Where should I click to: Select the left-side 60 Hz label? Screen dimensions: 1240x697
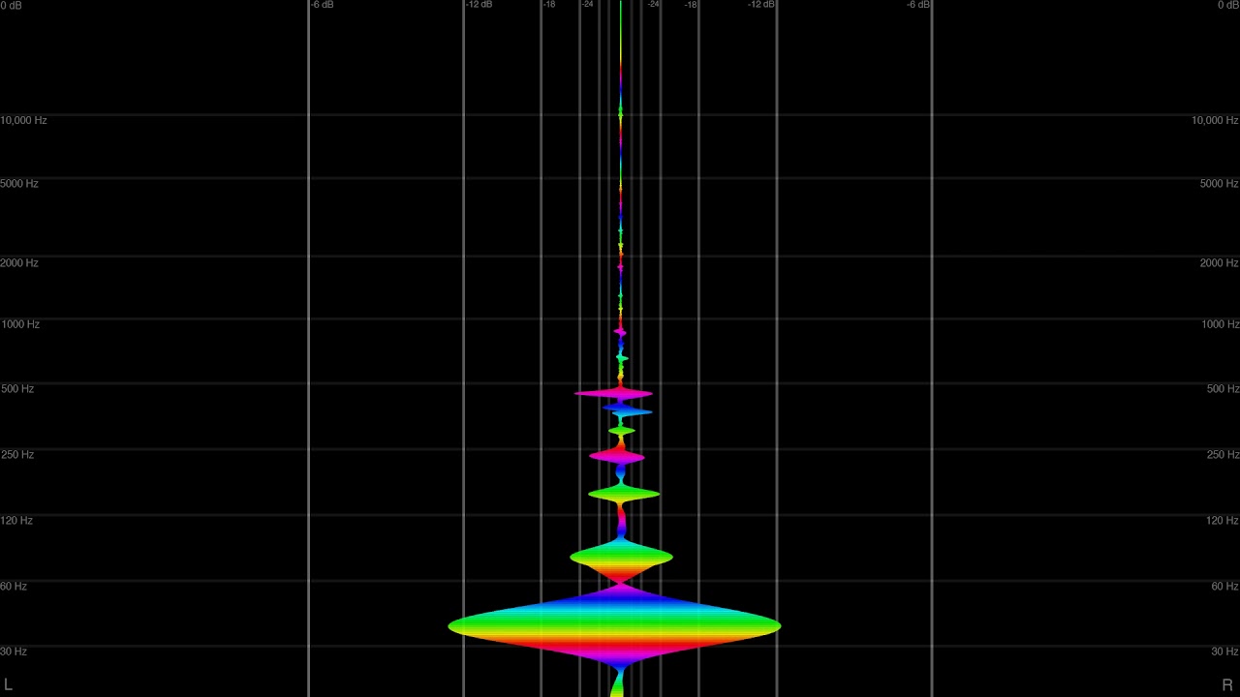[x=14, y=587]
